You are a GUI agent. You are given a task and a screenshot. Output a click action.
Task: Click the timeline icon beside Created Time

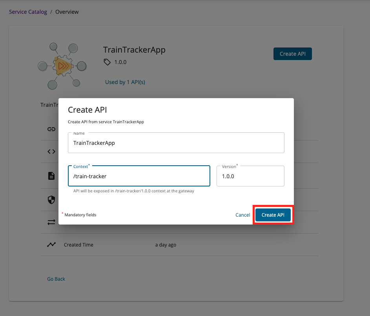pos(51,245)
